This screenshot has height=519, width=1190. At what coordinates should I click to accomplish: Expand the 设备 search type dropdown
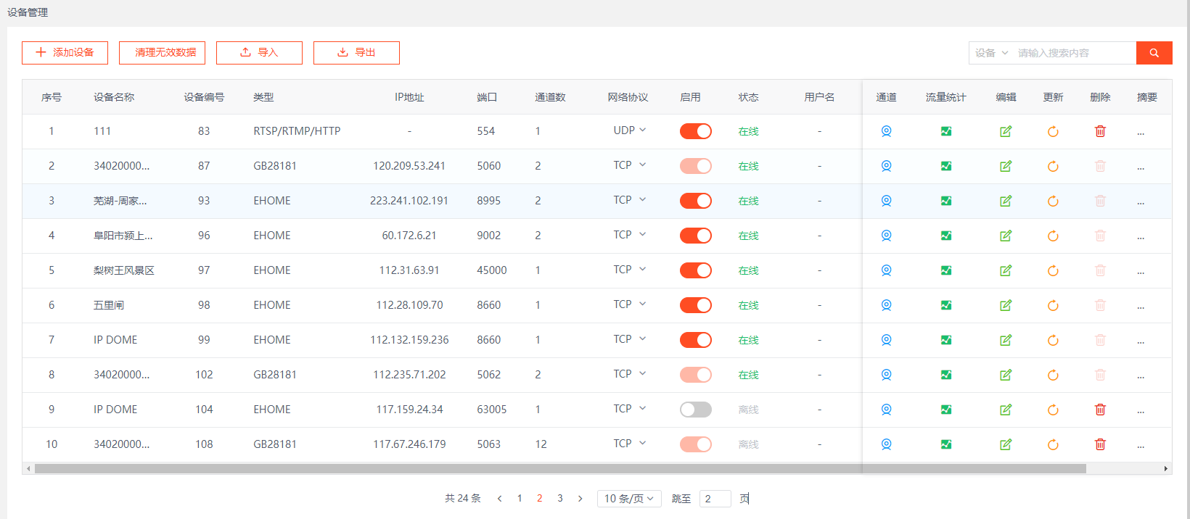pos(991,53)
